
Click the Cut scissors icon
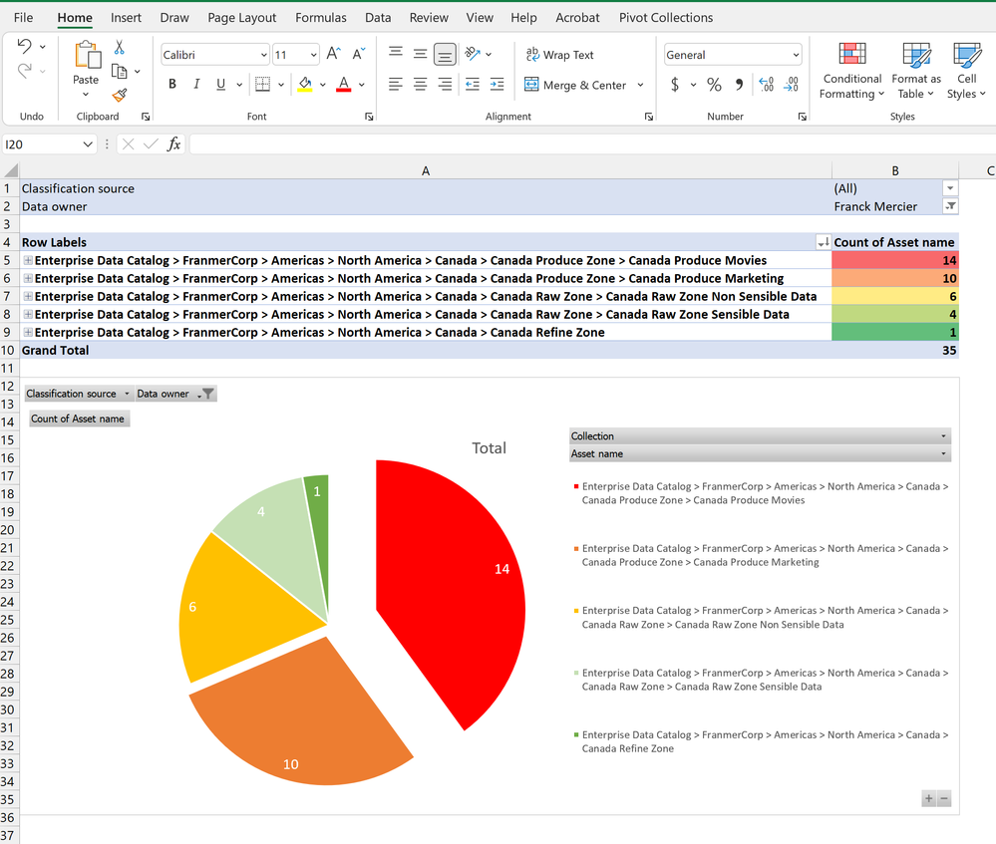119,47
